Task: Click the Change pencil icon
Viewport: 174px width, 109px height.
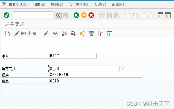Action: (46, 34)
